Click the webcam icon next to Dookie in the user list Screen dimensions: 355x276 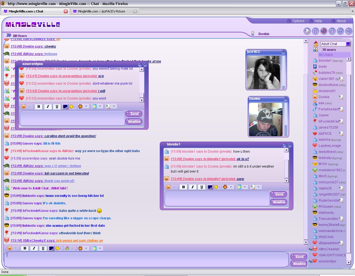[x=341, y=97]
